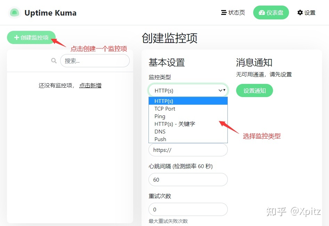Image resolution: width=329 pixels, height=226 pixels.
Task: Click the 还没有监控项 message
Action: [x=56, y=85]
